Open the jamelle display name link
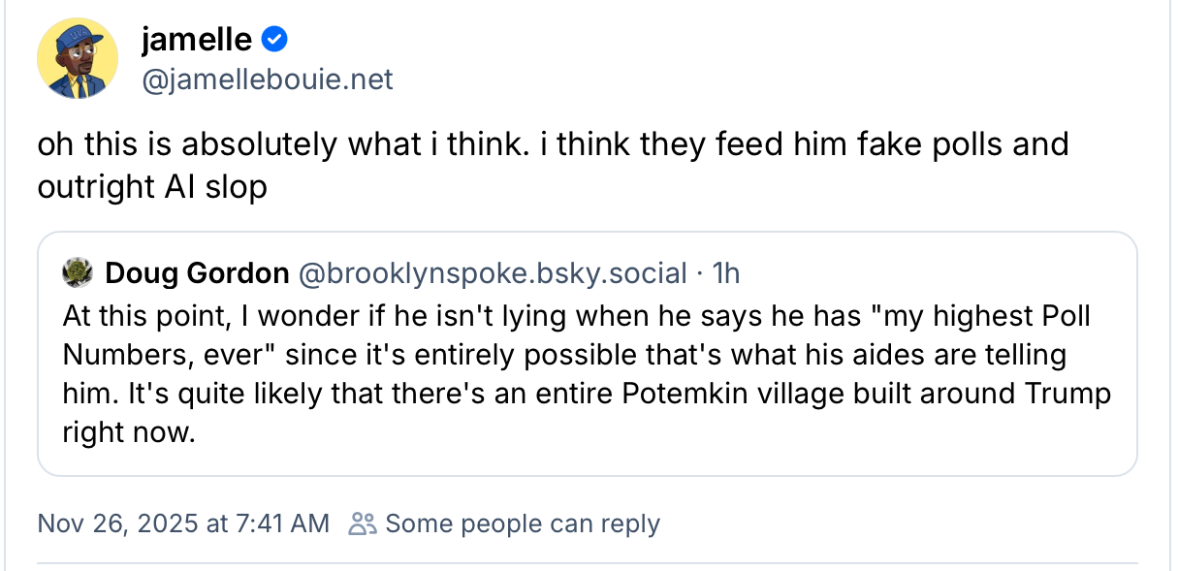 tap(197, 40)
